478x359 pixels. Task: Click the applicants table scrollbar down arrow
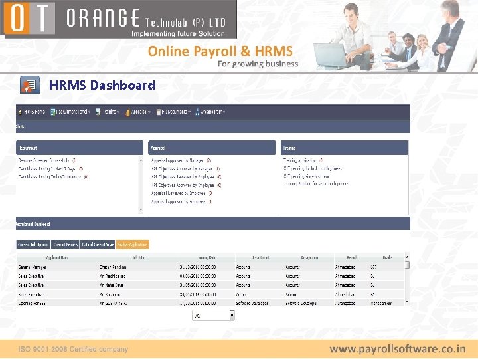coord(407,302)
